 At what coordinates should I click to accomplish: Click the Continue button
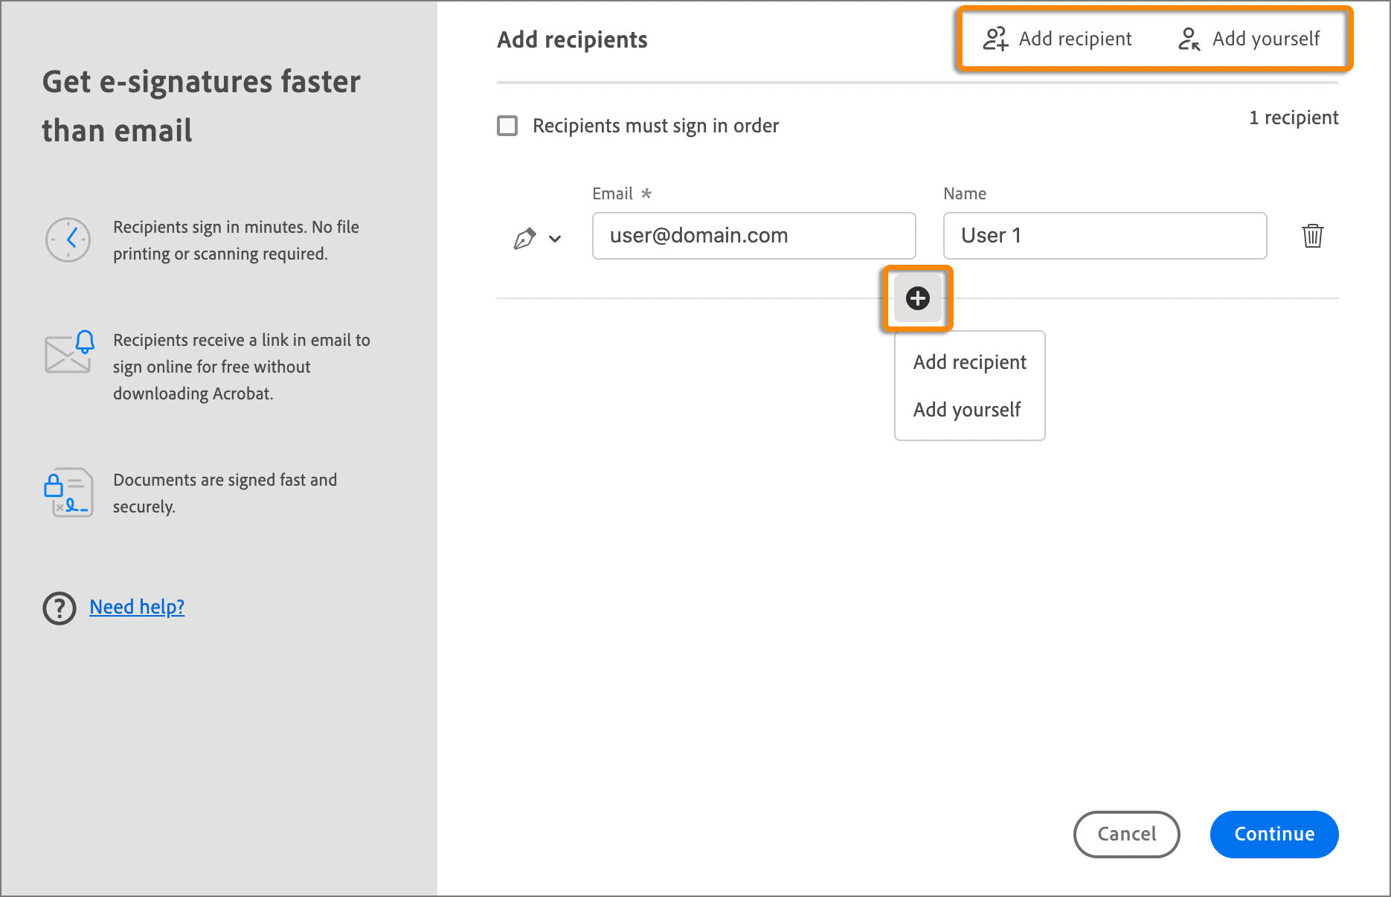[1273, 834]
